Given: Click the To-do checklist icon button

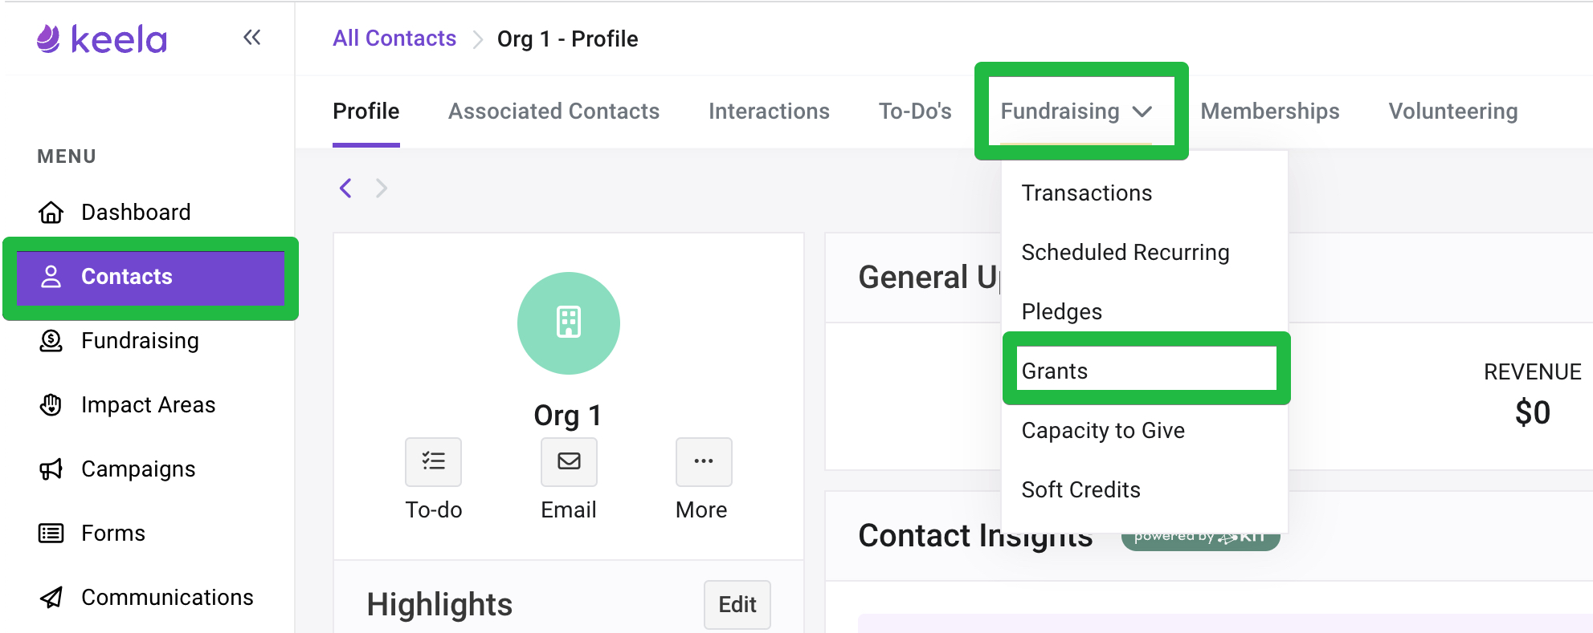Looking at the screenshot, I should (433, 461).
